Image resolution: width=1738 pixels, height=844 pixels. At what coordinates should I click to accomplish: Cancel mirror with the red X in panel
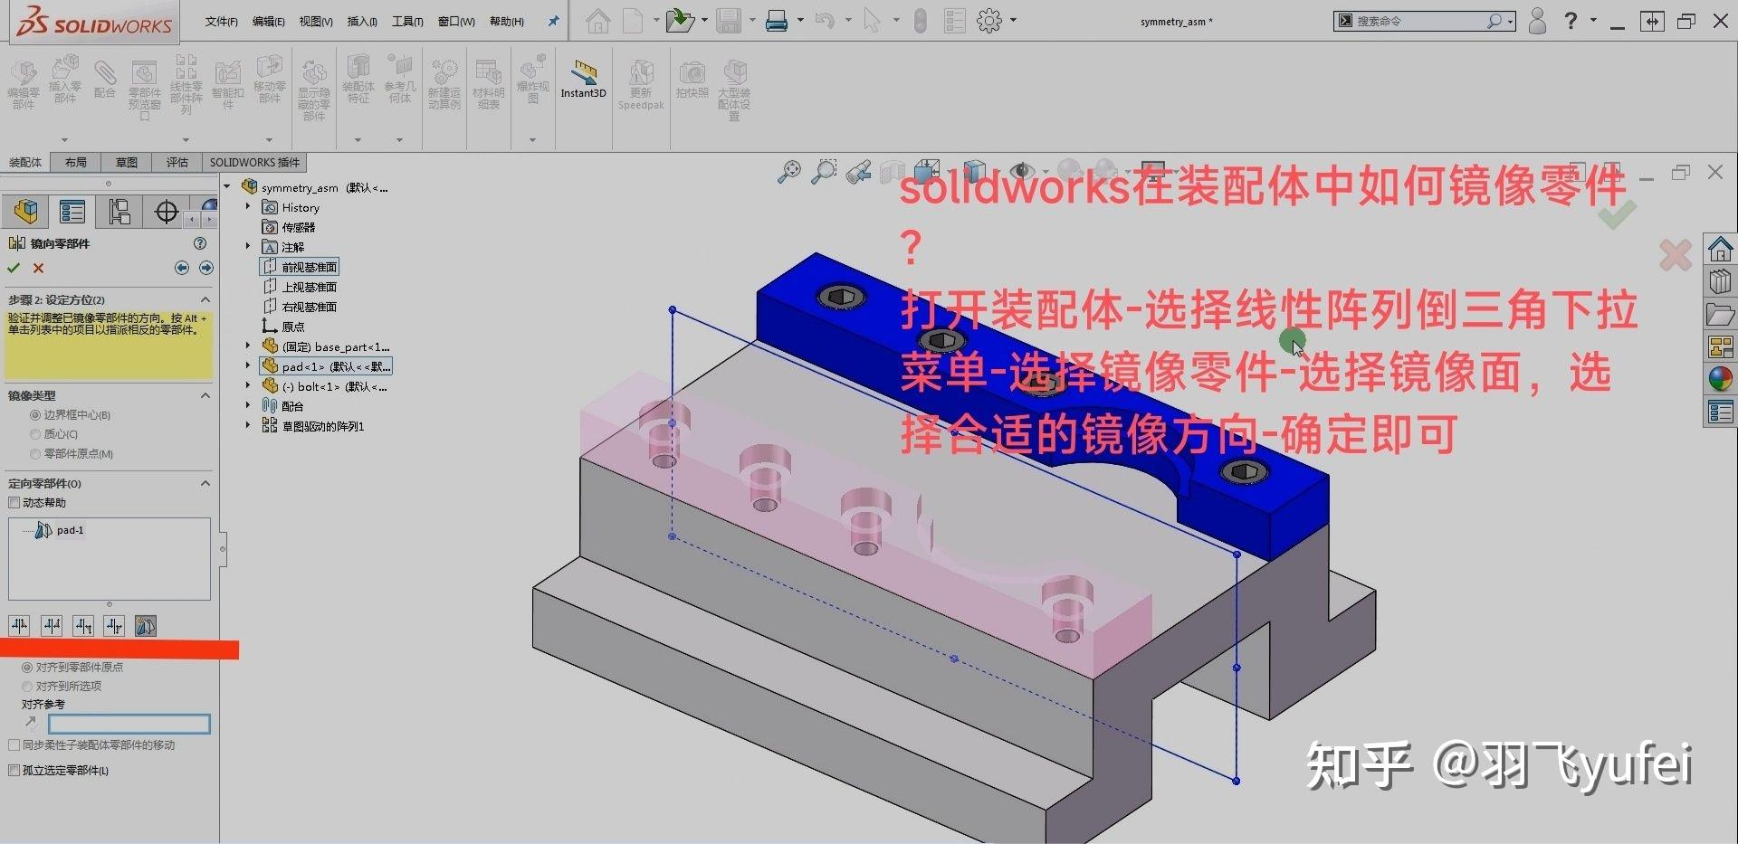coord(38,268)
